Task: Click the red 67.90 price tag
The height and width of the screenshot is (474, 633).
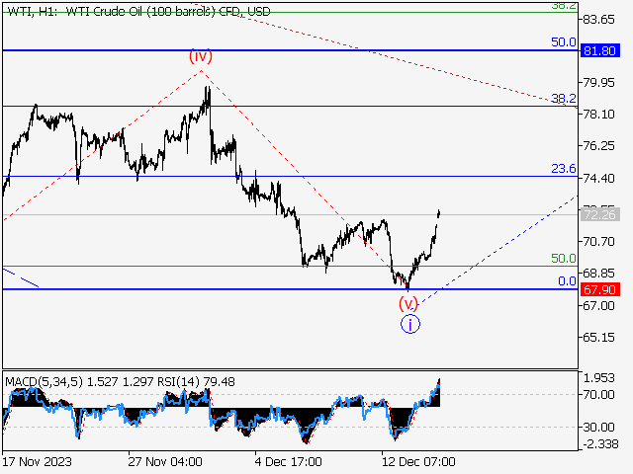Action: pyautogui.click(x=600, y=289)
